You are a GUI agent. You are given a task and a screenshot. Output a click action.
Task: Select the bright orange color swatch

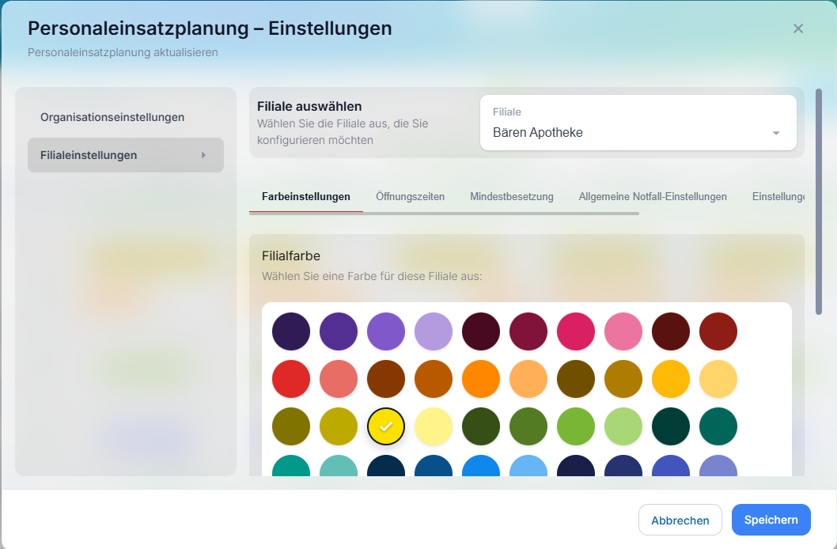tap(481, 380)
